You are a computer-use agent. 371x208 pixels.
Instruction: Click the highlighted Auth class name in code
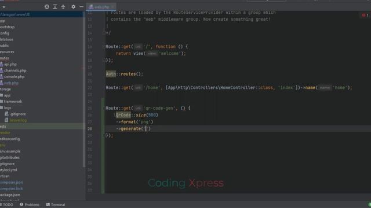[x=111, y=74]
